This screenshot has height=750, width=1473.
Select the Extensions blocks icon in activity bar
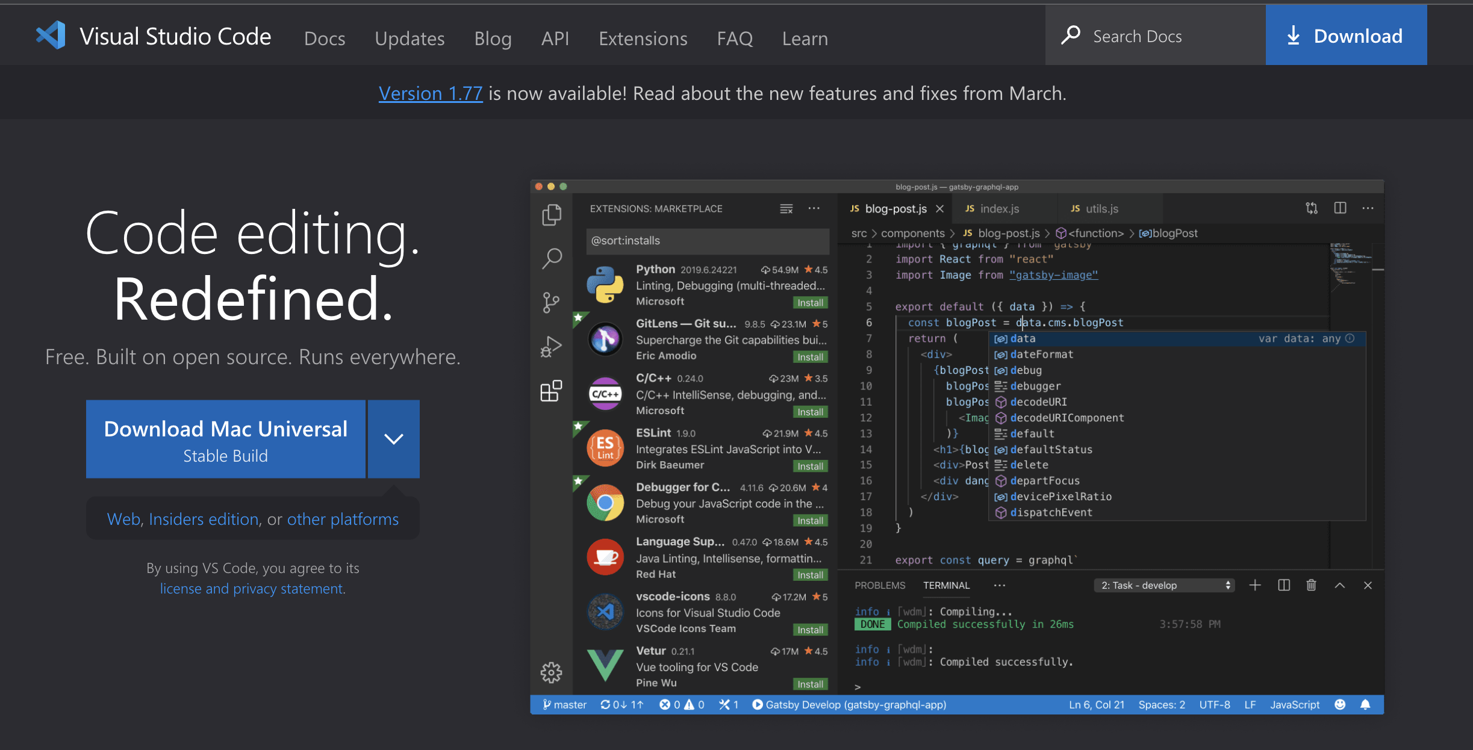[x=551, y=391]
